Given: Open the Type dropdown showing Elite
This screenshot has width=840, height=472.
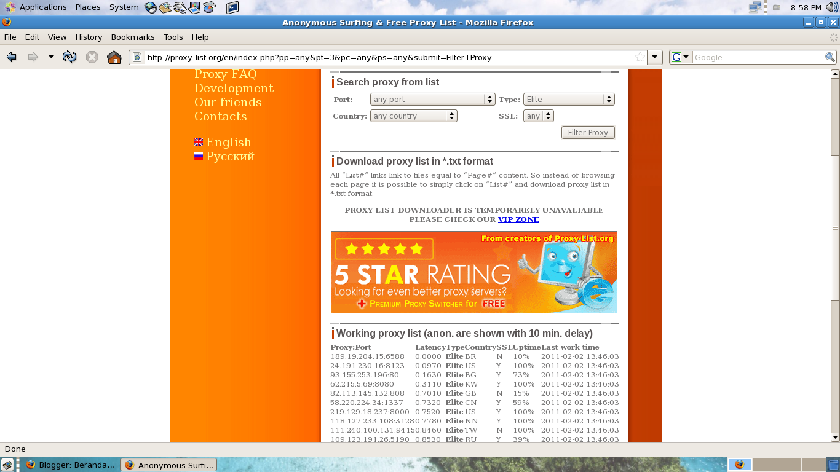Looking at the screenshot, I should point(569,100).
